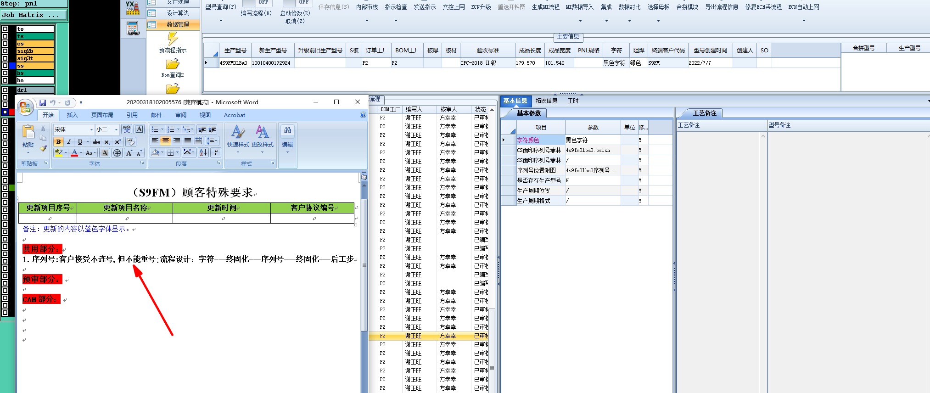Click the Word Help question mark icon
Screen dimensions: 930x393
pos(363,115)
